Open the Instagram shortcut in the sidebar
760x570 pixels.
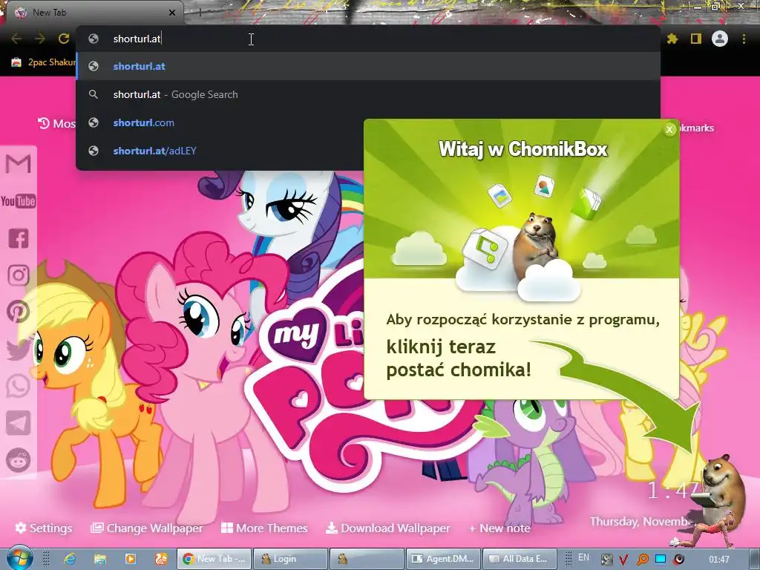(19, 275)
